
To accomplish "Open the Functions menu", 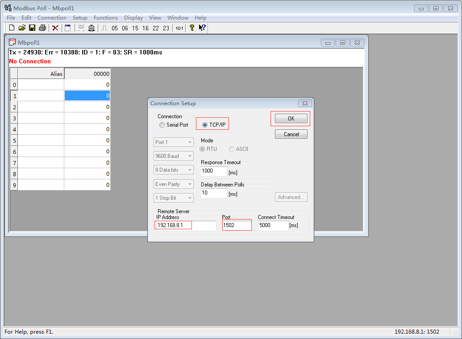I will (x=106, y=18).
